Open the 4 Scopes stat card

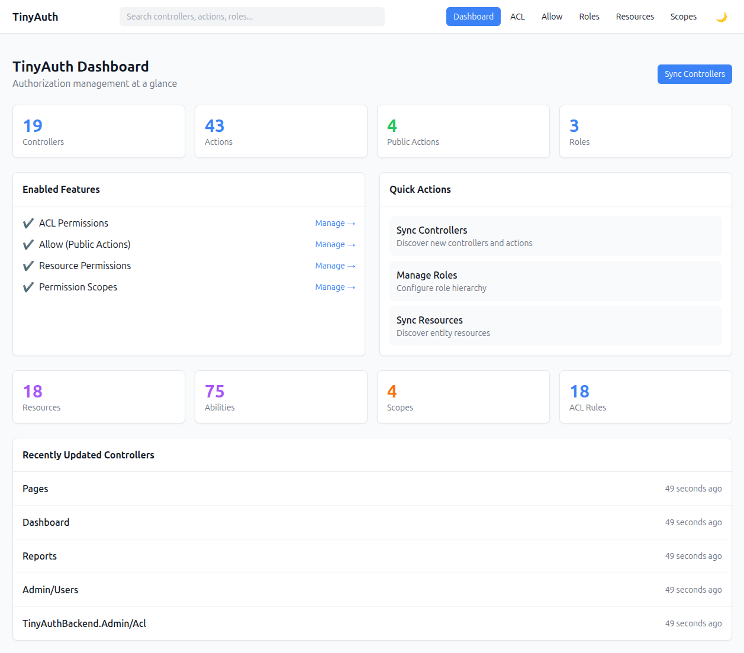tap(463, 397)
